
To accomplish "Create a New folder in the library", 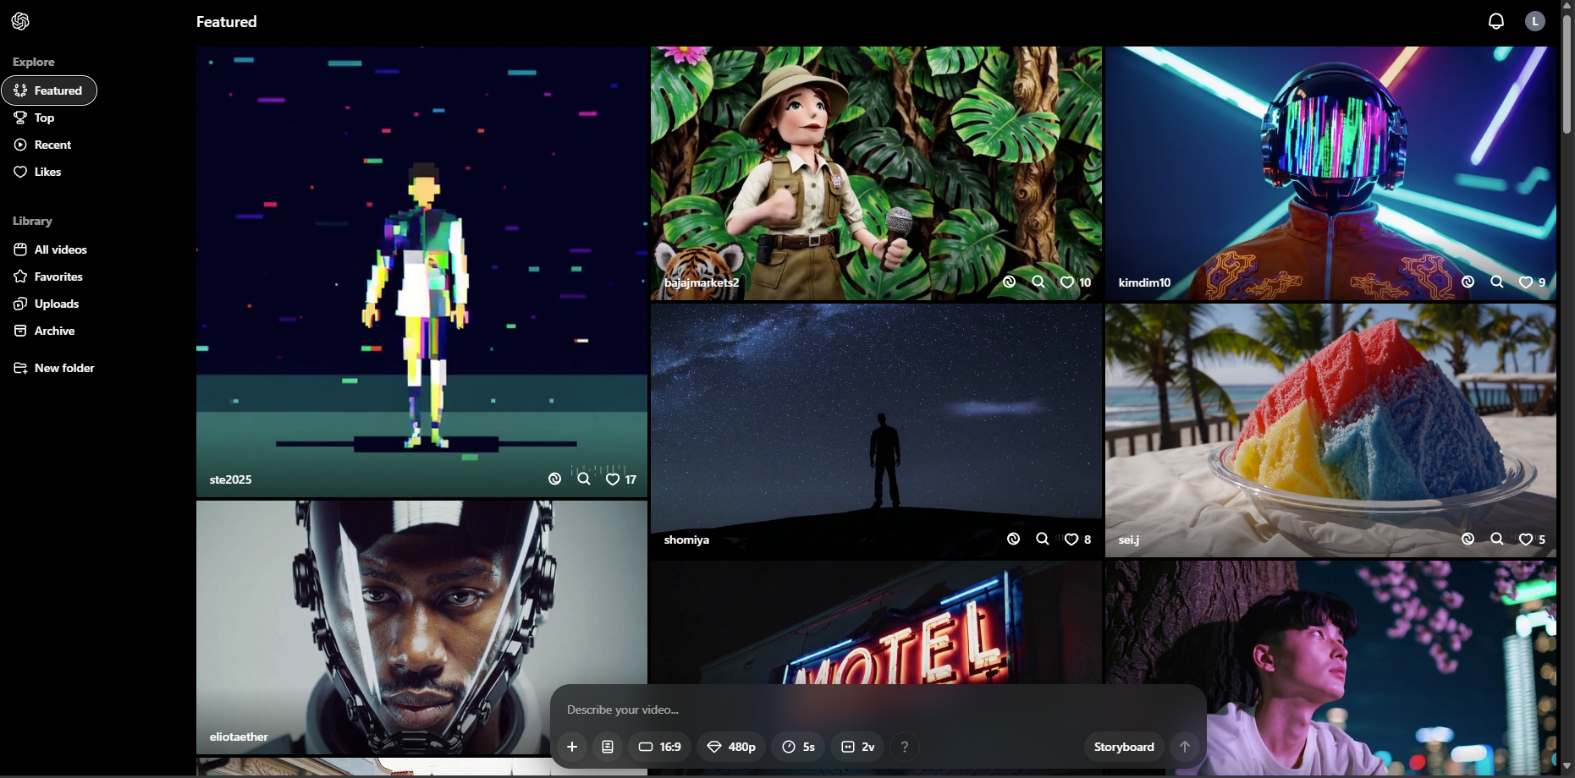I will [64, 368].
